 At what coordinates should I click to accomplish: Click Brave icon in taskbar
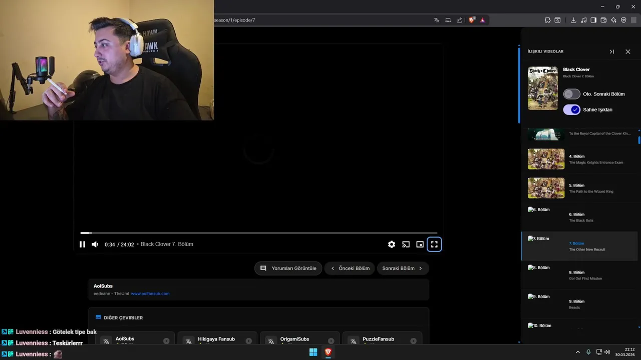pyautogui.click(x=328, y=352)
